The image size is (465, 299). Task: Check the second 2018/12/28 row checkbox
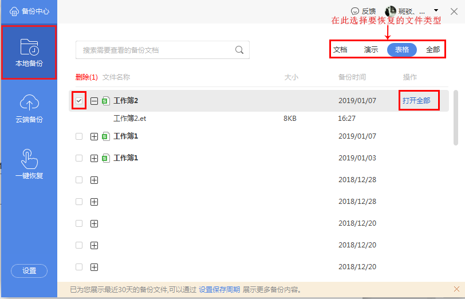pyautogui.click(x=79, y=202)
